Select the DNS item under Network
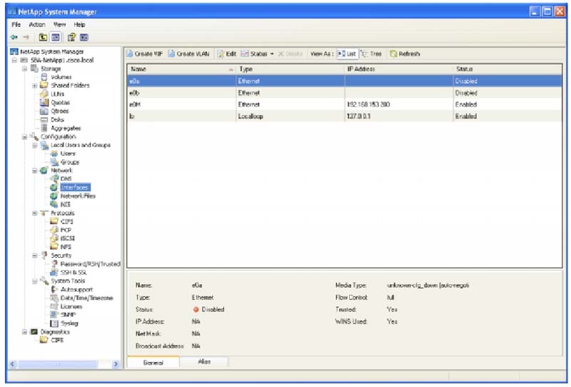571x387 pixels. pyautogui.click(x=66, y=179)
